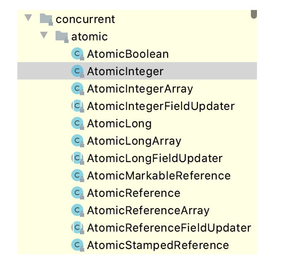Viewport: 283px width, 259px height.
Task: Select the AtomicReference class name
Action: pos(134,193)
